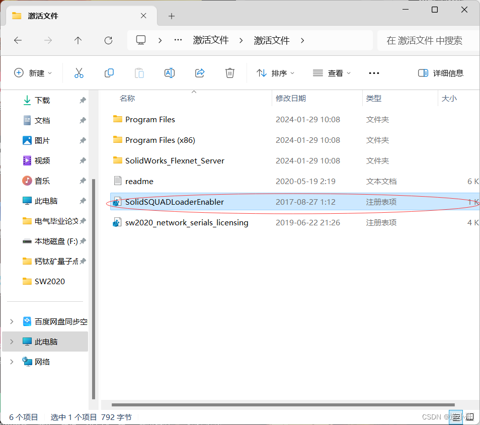
Task: Click sw2020_network_serials_licensing registry icon
Action: pos(117,222)
